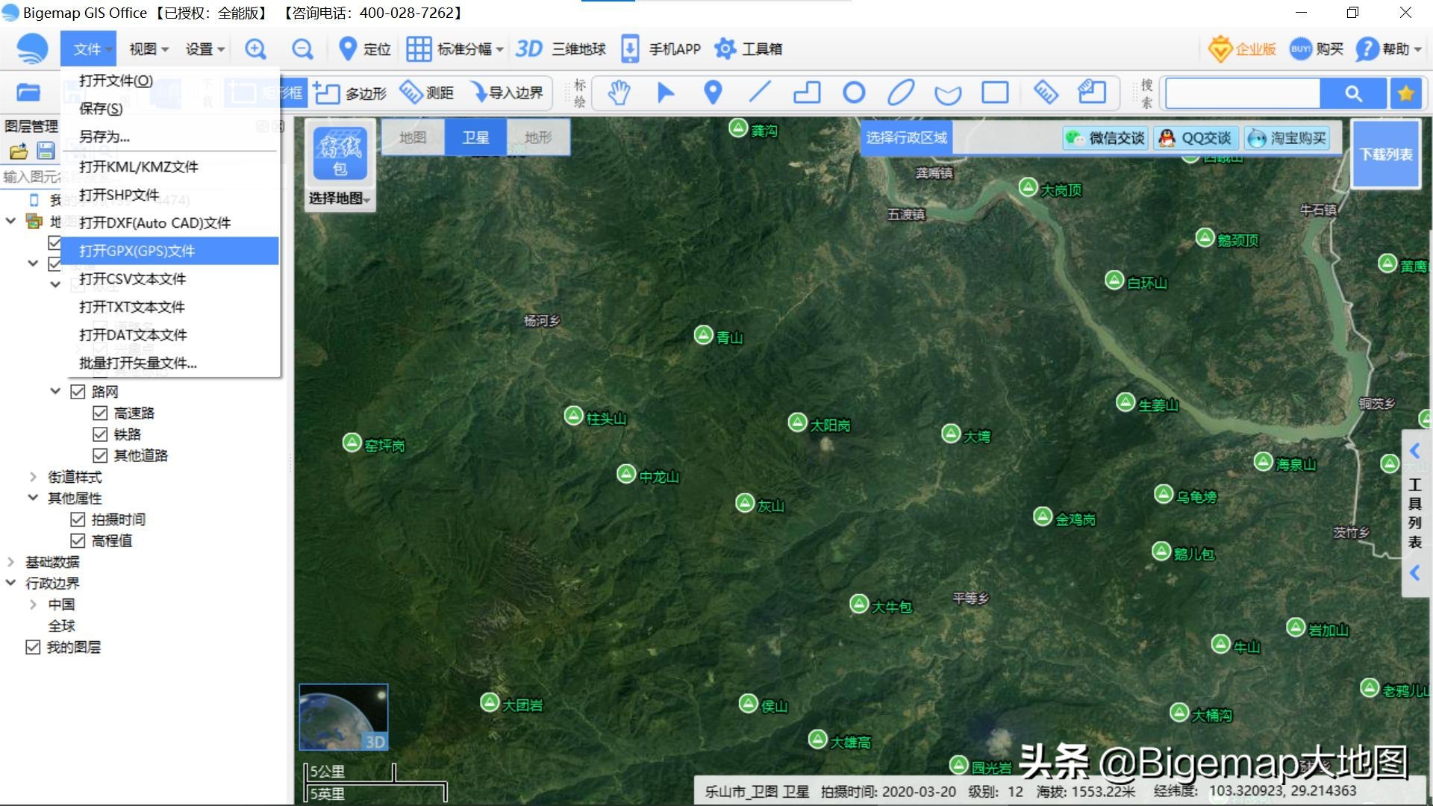Click the zoom out magnifier icon
This screenshot has height=806, width=1433.
[302, 49]
